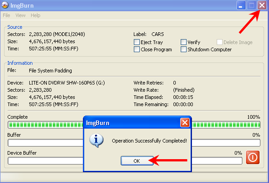
Task: Click the blue information bubble icon
Action: point(96,140)
